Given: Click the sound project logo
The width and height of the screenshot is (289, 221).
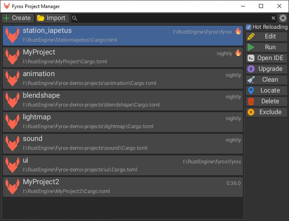Looking at the screenshot, I should pos(12,143).
